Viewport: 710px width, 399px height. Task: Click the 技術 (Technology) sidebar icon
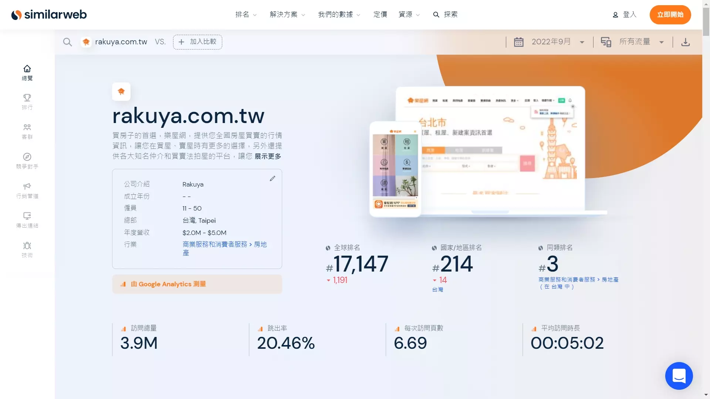(x=27, y=249)
